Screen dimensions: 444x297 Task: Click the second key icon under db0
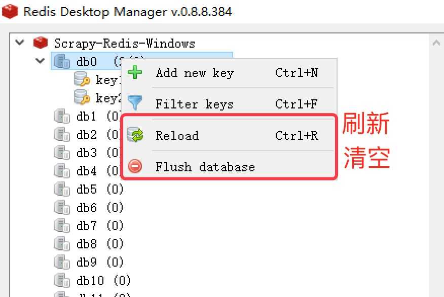(x=82, y=98)
